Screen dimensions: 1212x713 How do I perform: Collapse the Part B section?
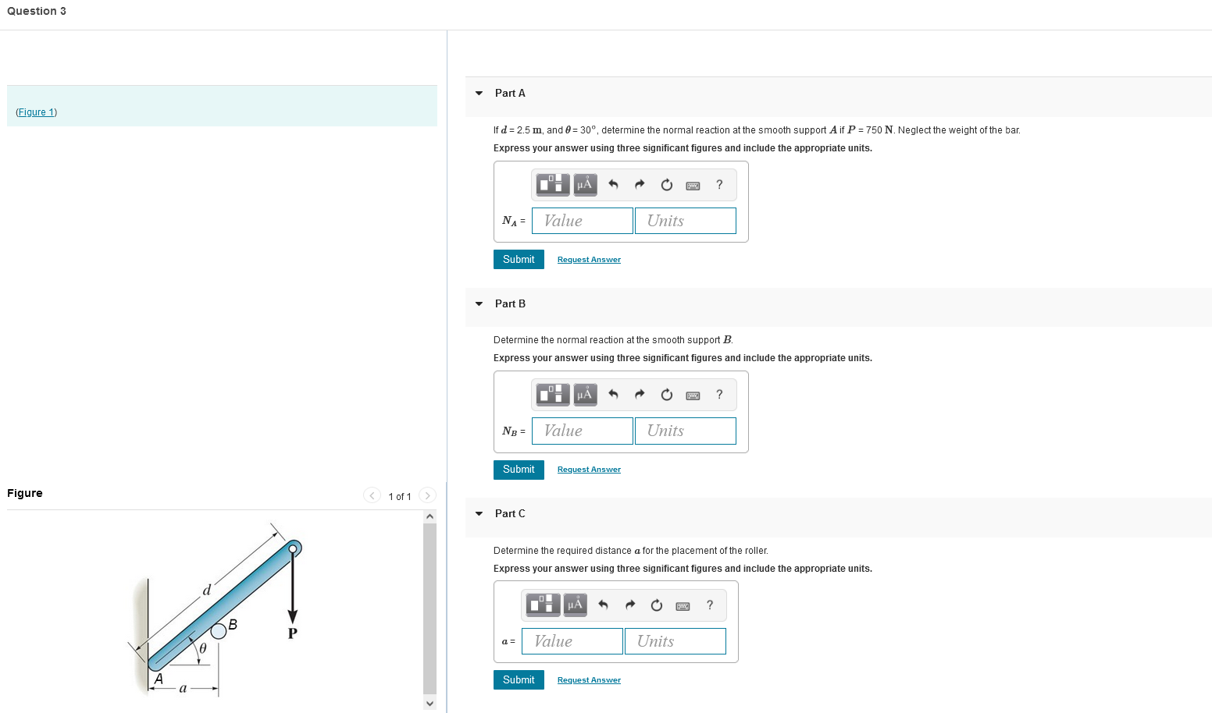(x=479, y=303)
